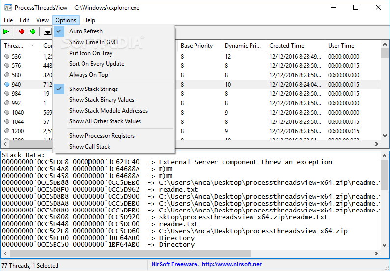The height and width of the screenshot is (271, 390).
Task: Select thread row 536
Action: pos(191,56)
